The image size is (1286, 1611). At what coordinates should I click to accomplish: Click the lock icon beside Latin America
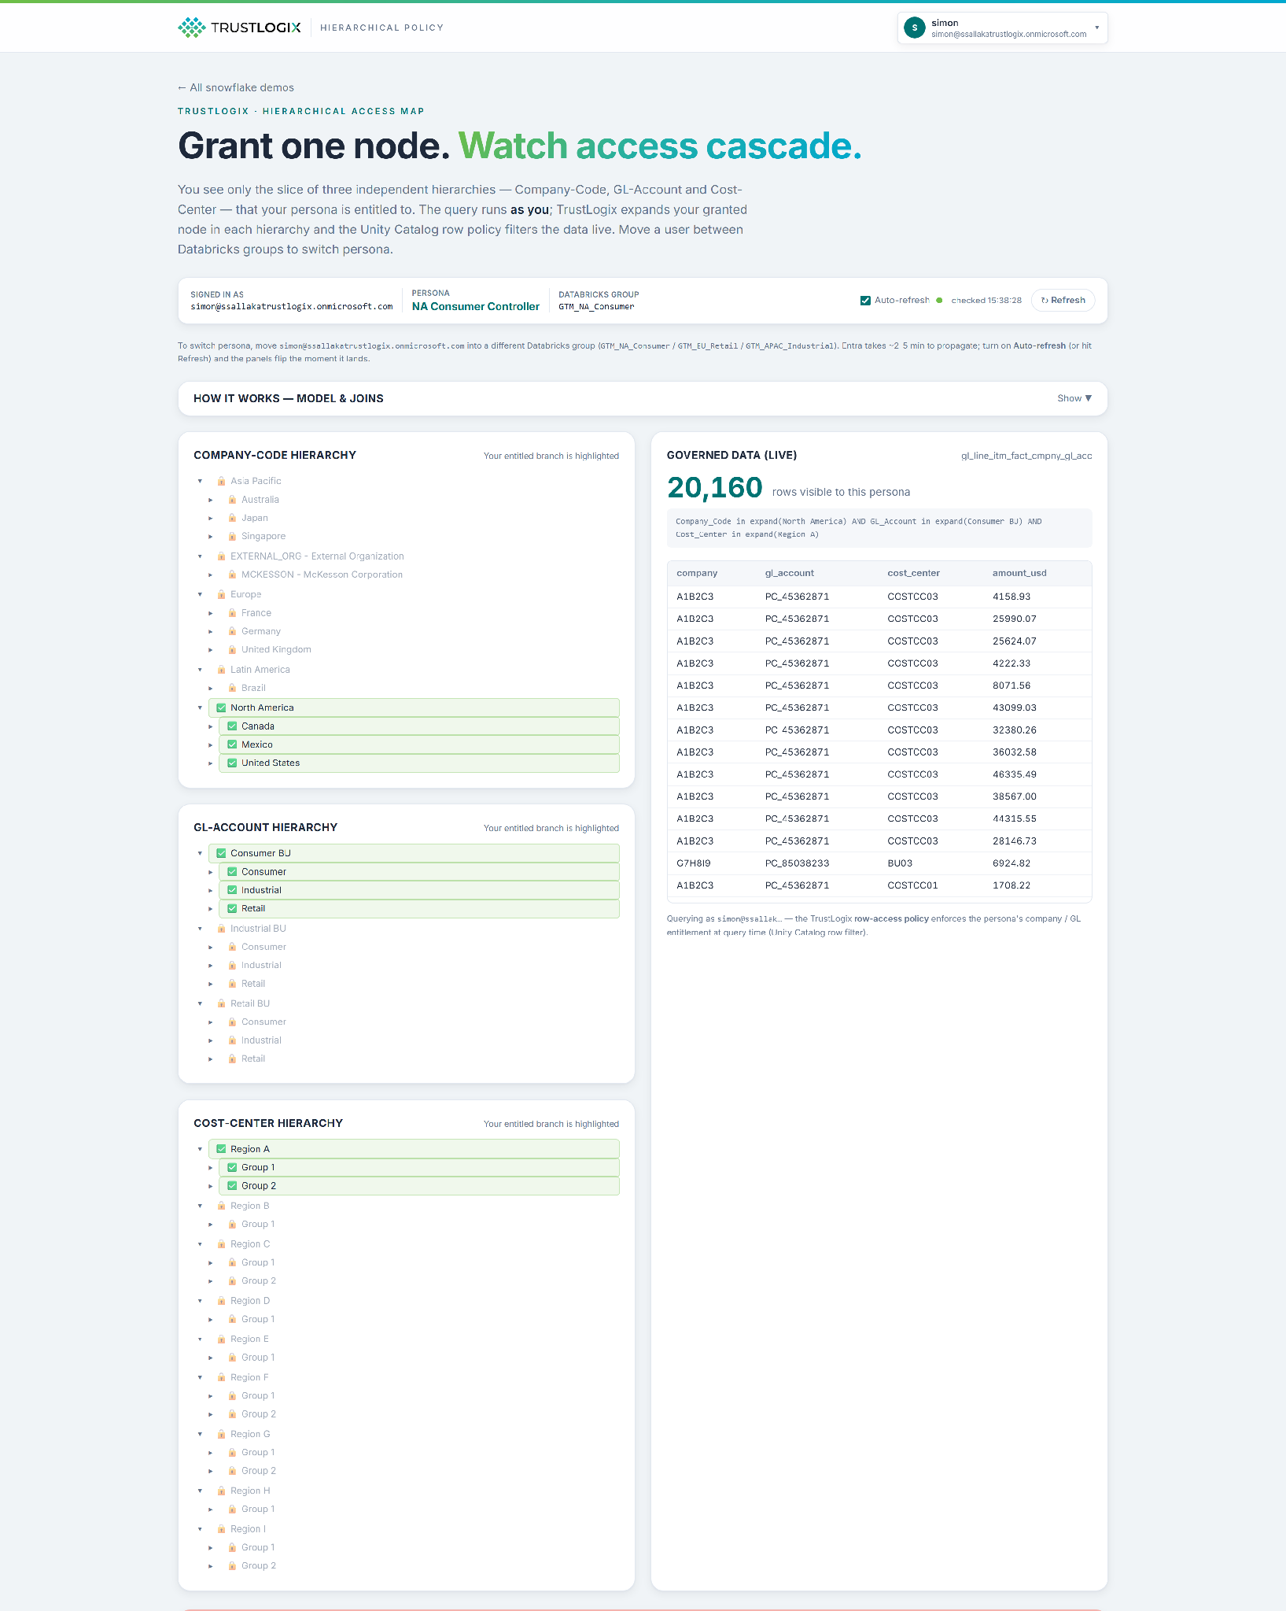tap(221, 670)
